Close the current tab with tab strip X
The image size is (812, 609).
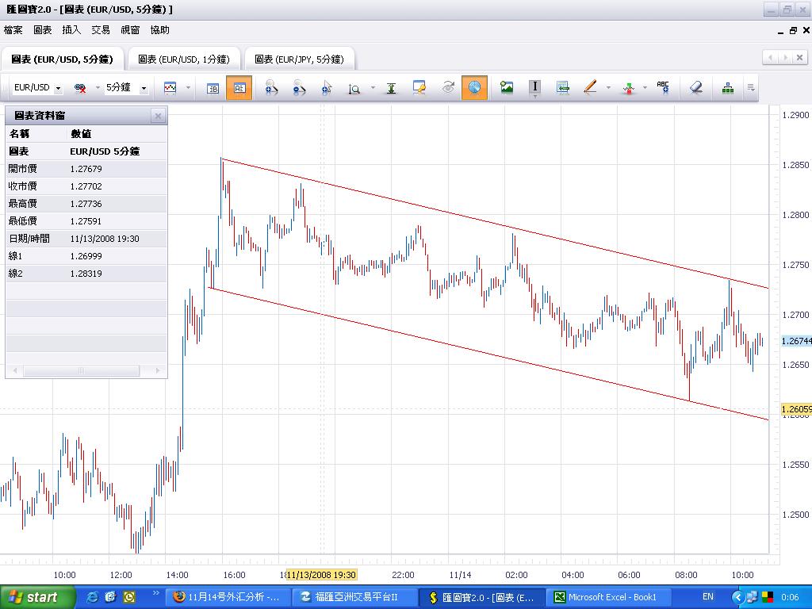click(x=800, y=57)
